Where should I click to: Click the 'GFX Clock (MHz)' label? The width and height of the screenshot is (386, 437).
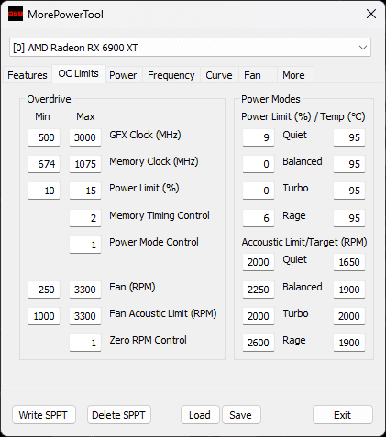click(145, 135)
